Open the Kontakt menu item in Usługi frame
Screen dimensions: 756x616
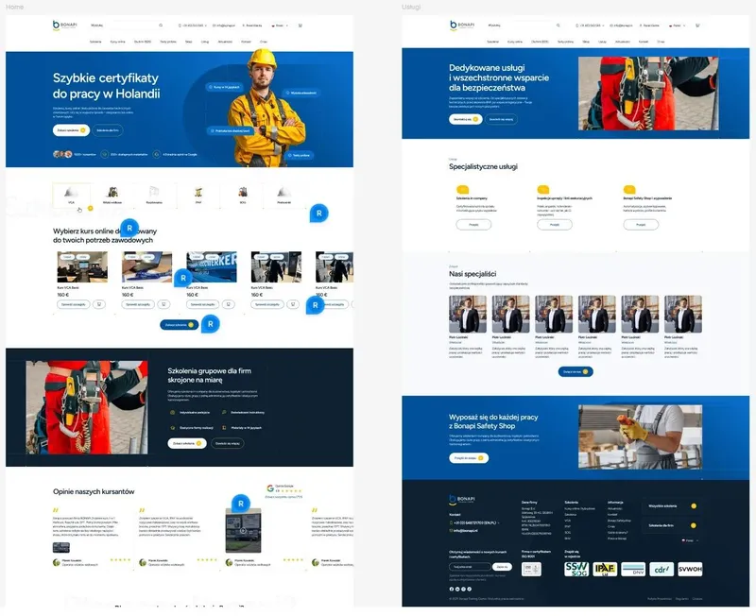[644, 42]
